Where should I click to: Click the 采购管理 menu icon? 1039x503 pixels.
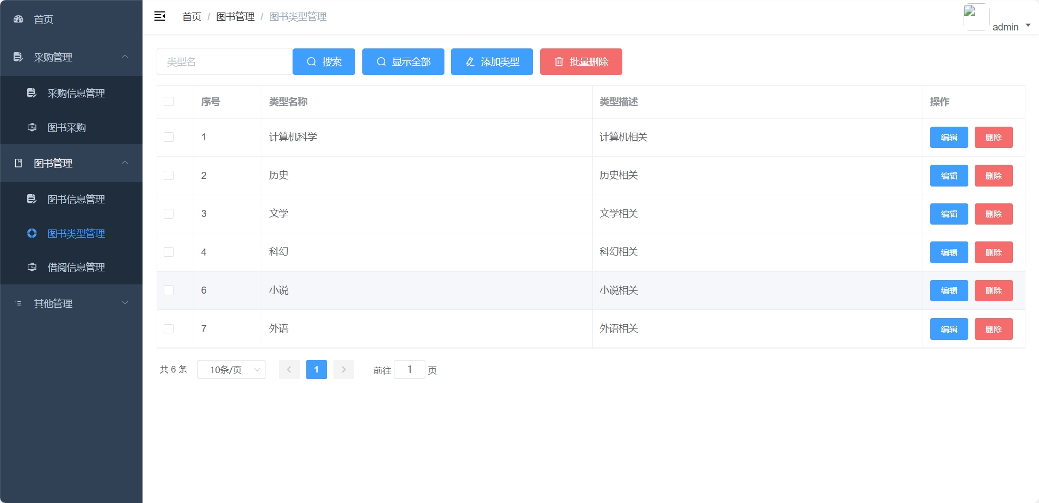18,57
